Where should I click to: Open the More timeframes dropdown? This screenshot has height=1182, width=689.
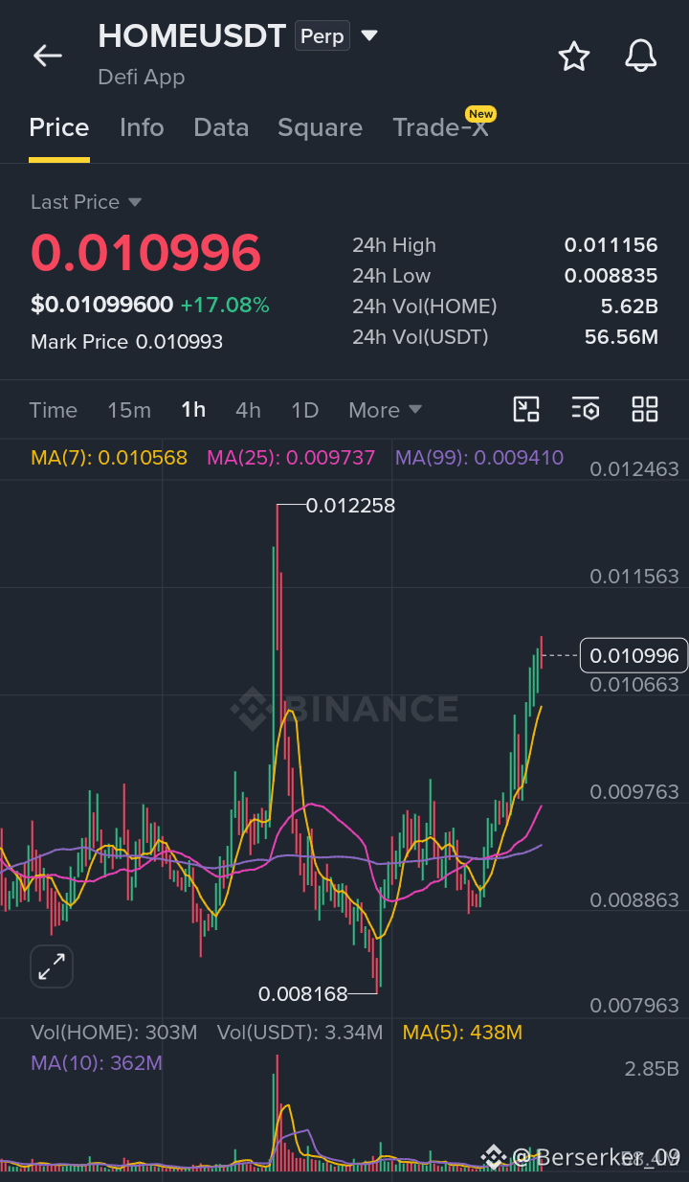tap(385, 410)
